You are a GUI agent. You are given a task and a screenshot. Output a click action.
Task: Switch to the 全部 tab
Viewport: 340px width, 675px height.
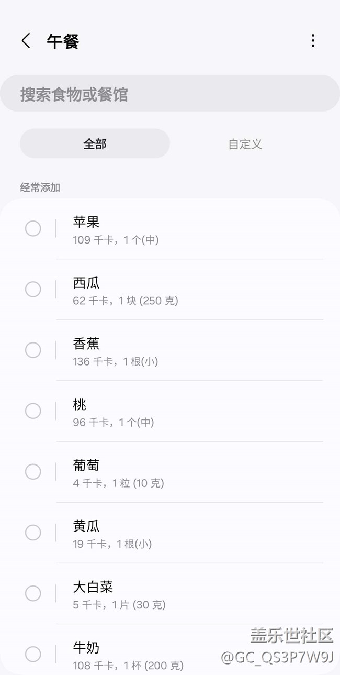[95, 144]
